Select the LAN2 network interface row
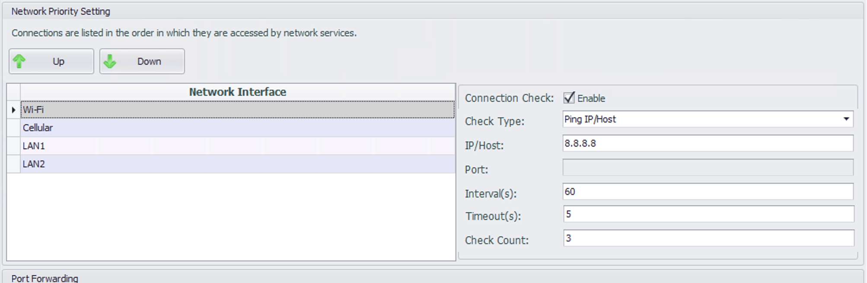This screenshot has width=867, height=283. [237, 164]
